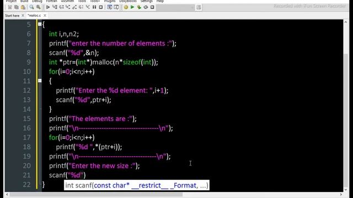The height and width of the screenshot is (198, 353).
Task: Click the Step out debug icon
Action: (74, 7)
